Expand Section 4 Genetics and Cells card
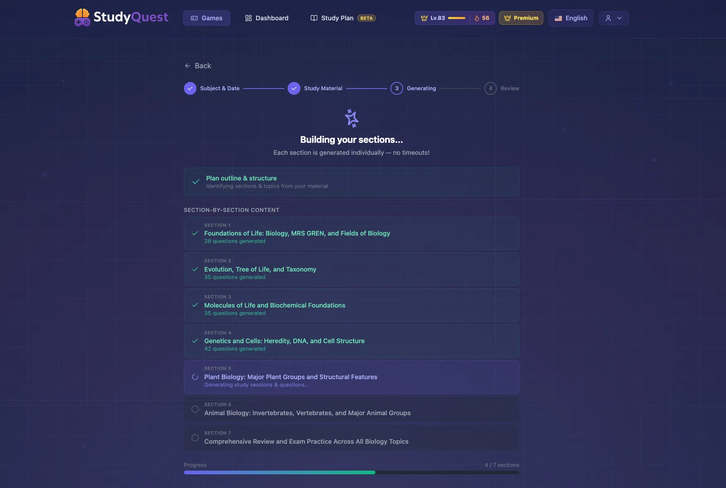The width and height of the screenshot is (726, 488). click(351, 341)
